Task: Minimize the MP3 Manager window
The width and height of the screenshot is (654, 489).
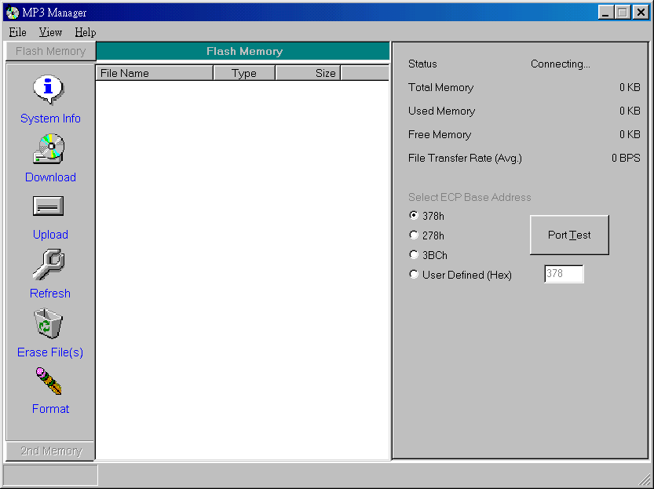Action: point(605,13)
